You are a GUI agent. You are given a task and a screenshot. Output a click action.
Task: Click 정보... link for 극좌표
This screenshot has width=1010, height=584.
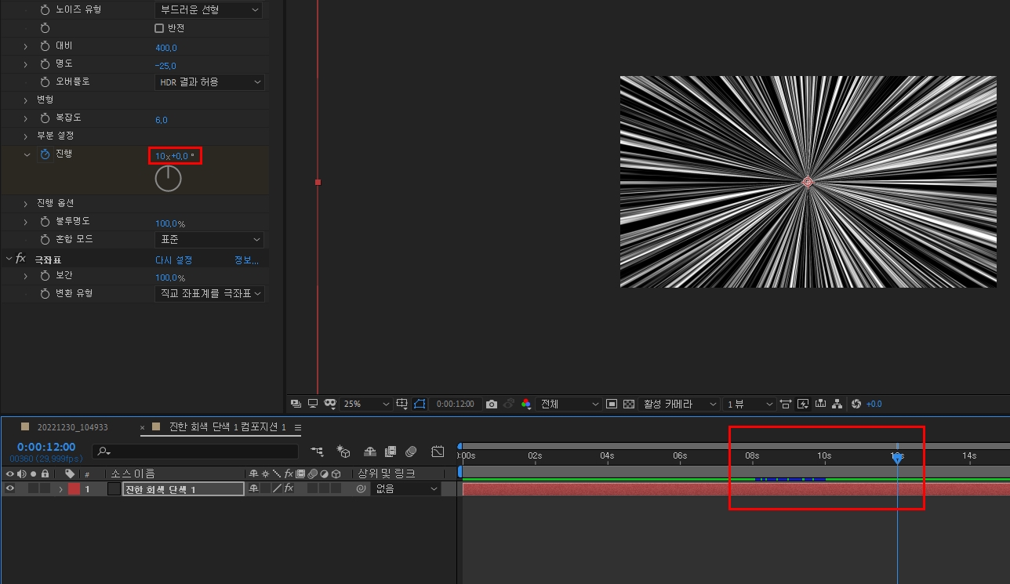(x=246, y=259)
